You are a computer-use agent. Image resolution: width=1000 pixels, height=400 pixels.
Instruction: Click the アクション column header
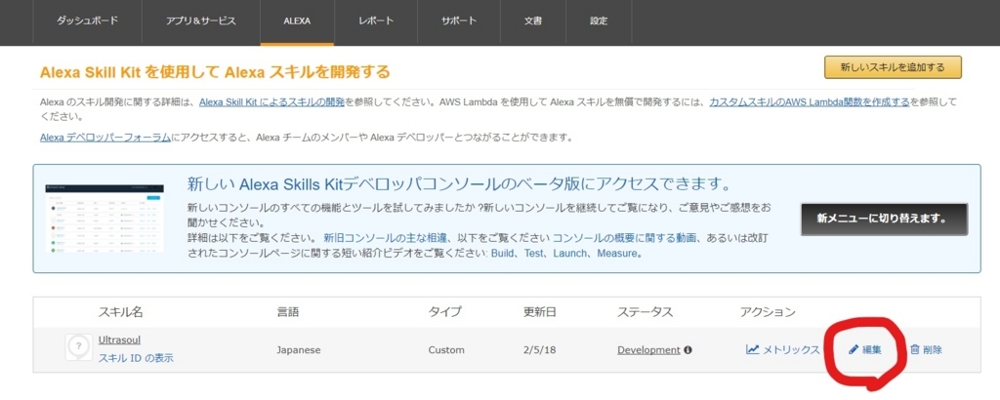pyautogui.click(x=768, y=312)
